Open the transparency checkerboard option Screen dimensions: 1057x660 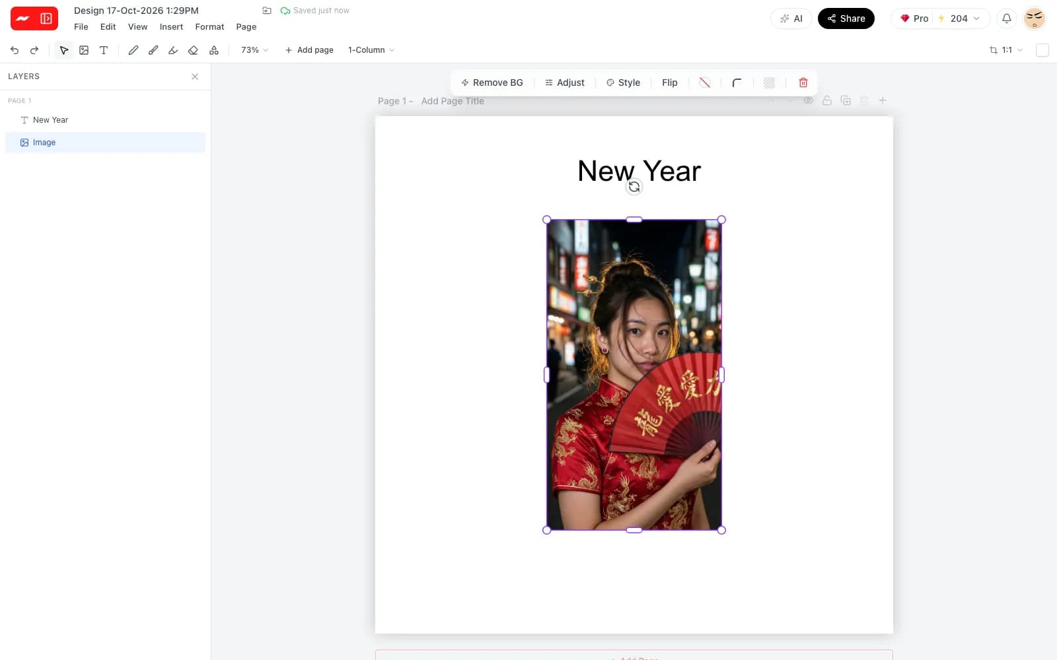pyautogui.click(x=769, y=82)
